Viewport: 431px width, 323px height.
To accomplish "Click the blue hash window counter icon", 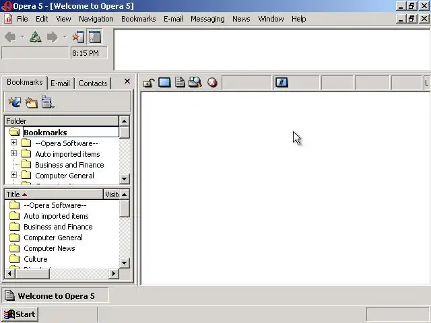I will [x=281, y=82].
